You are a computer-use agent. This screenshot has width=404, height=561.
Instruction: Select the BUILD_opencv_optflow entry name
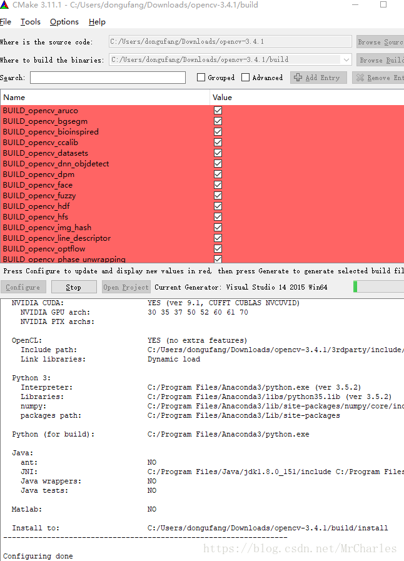click(44, 249)
